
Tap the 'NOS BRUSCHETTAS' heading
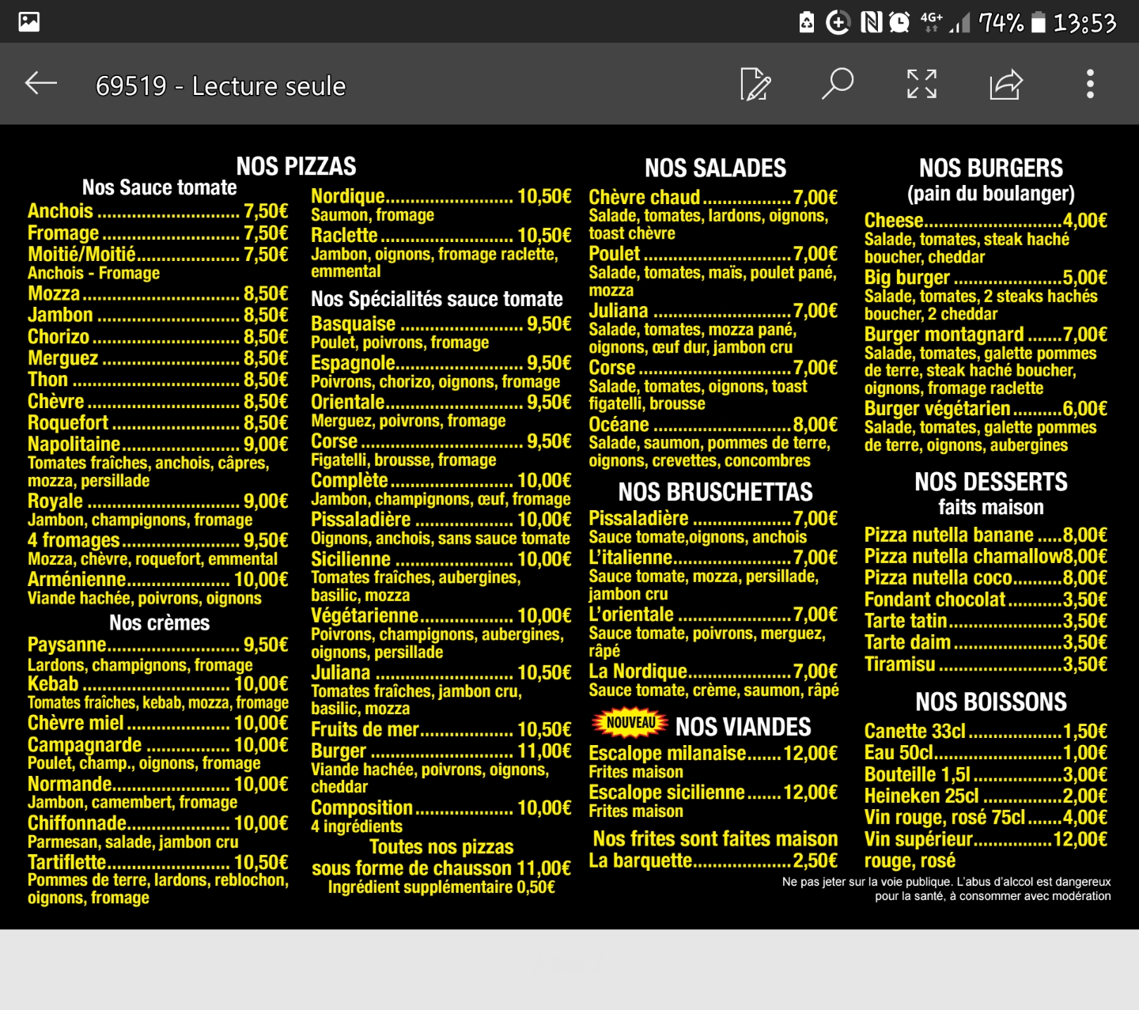pos(716,492)
